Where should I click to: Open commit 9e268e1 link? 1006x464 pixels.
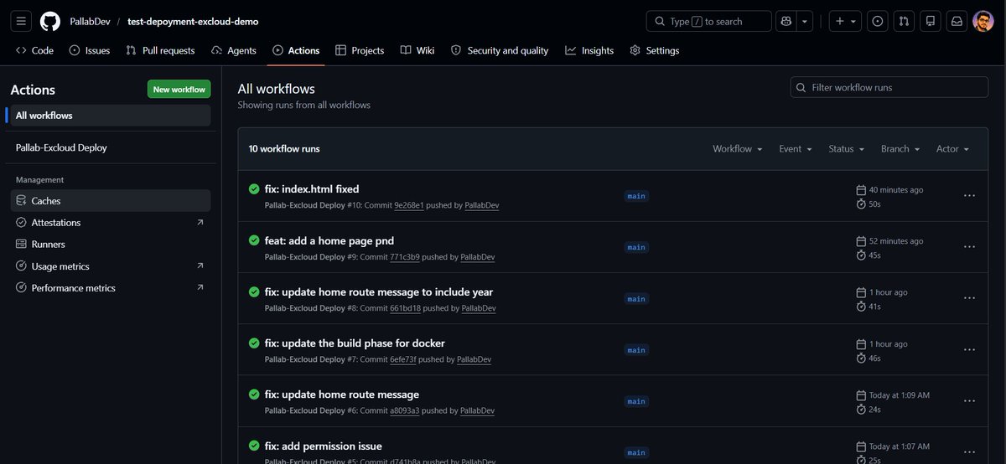coord(409,205)
